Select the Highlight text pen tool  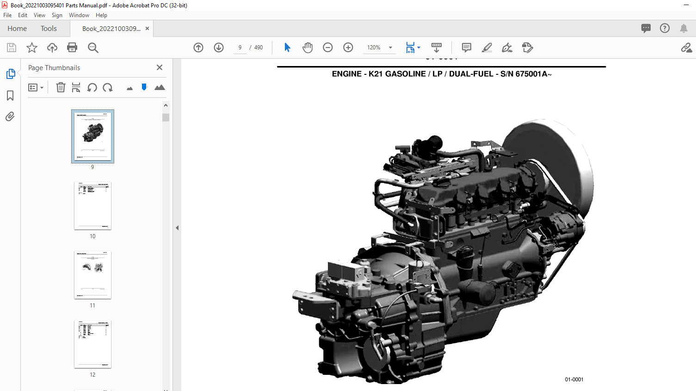point(487,48)
